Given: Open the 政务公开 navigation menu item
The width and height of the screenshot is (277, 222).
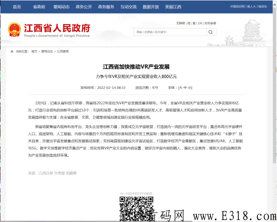Looking at the screenshot, I should pyautogui.click(x=83, y=6).
